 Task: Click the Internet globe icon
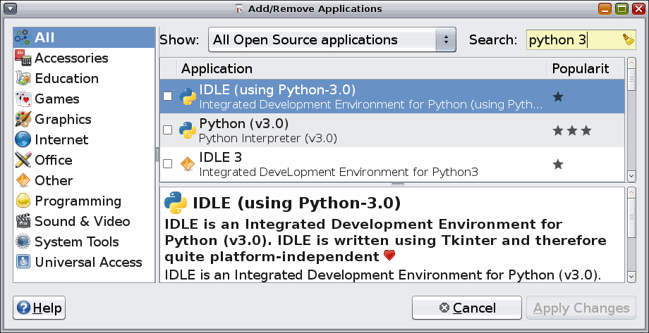(23, 140)
